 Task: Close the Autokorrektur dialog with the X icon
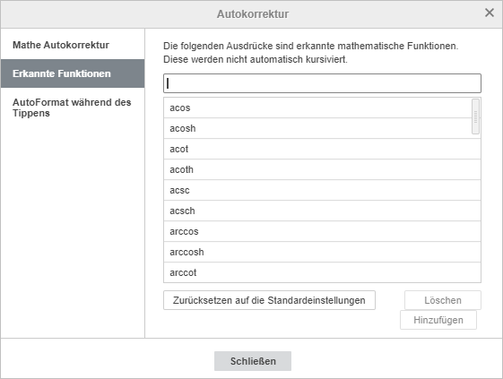pyautogui.click(x=490, y=13)
